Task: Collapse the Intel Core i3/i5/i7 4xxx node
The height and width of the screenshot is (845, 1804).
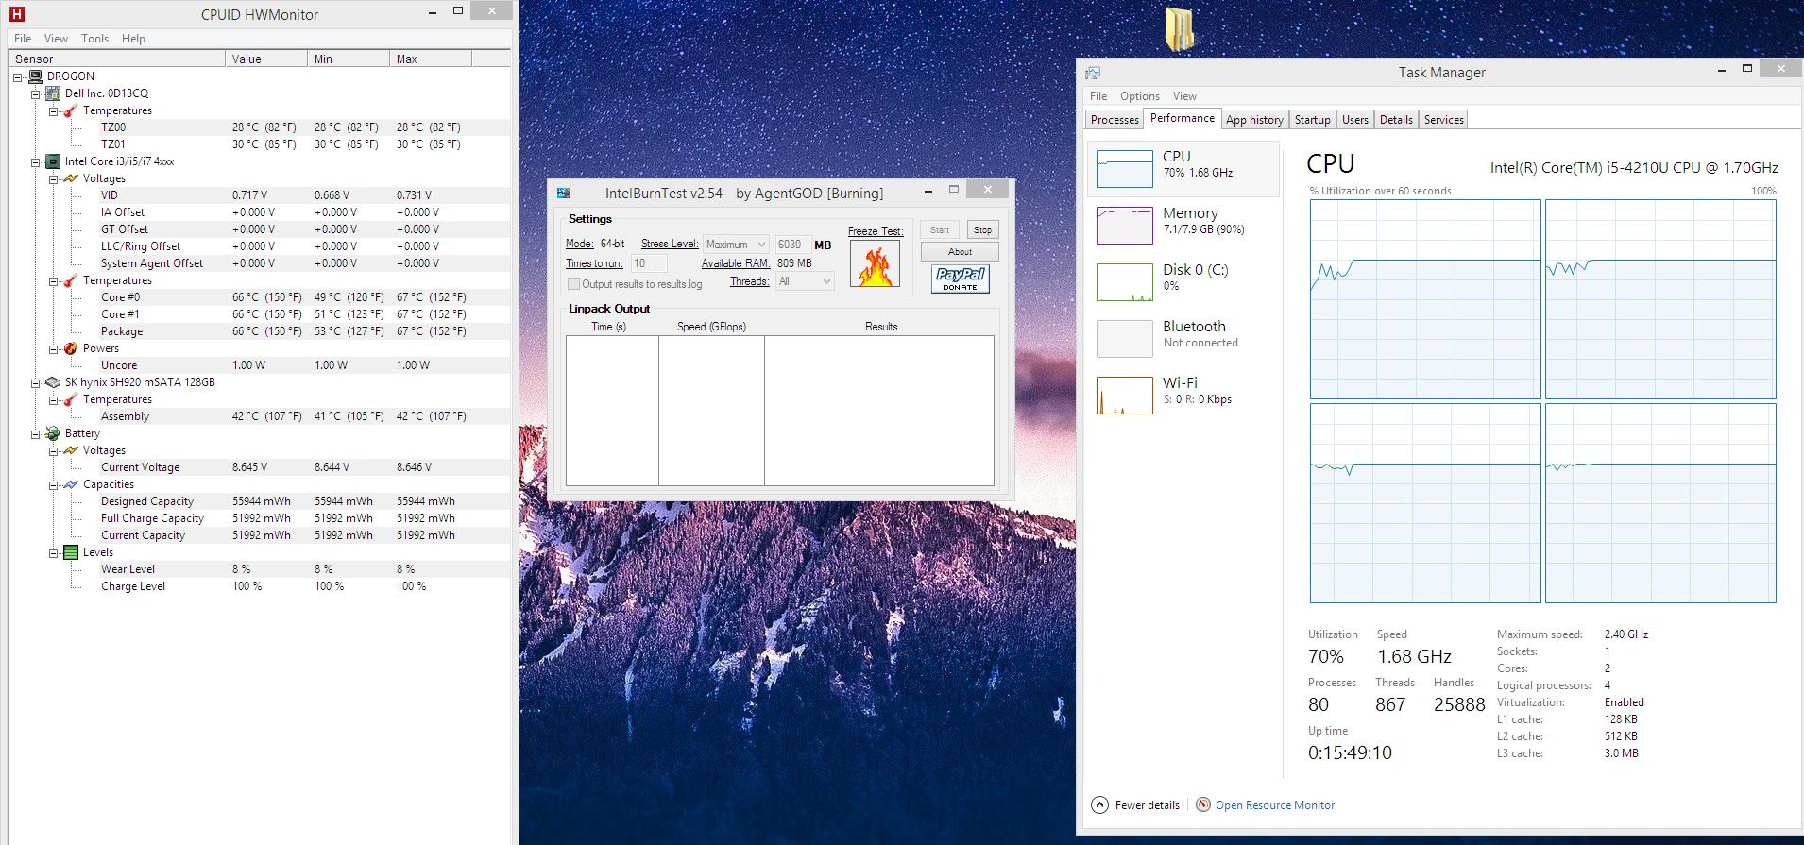Action: (x=36, y=161)
